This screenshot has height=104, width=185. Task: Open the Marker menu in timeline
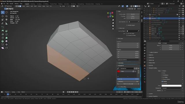pyautogui.click(x=23, y=92)
